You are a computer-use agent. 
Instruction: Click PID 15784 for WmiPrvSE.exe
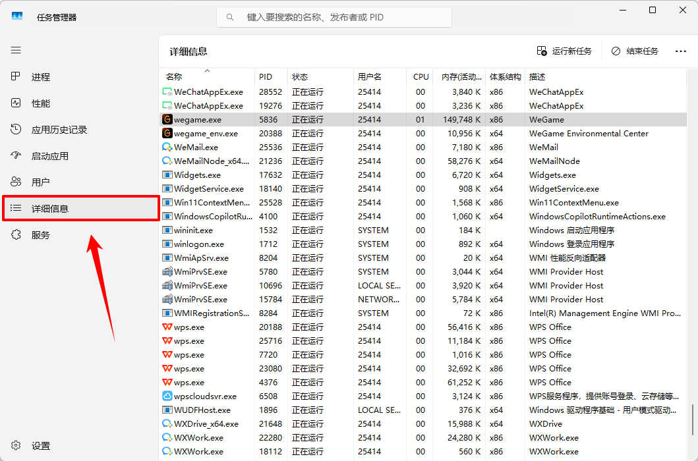(x=271, y=300)
